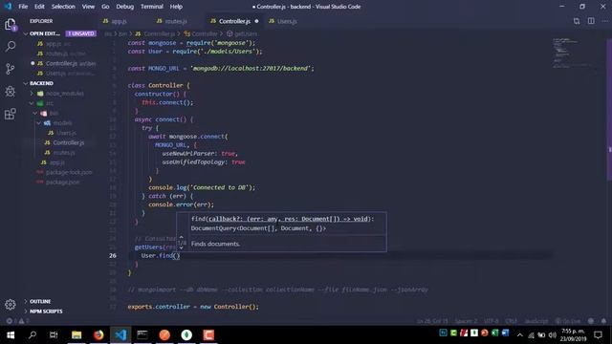612x344 pixels.
Task: Open the Word icon in the taskbar tray
Action: pyautogui.click(x=506, y=333)
